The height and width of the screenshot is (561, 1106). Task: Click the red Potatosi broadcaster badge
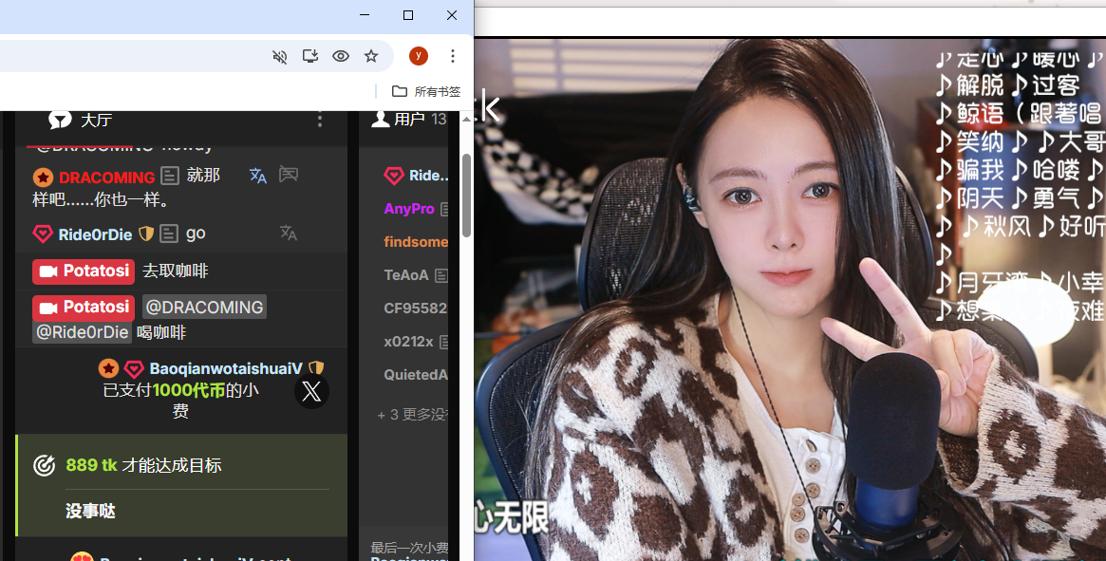point(84,271)
